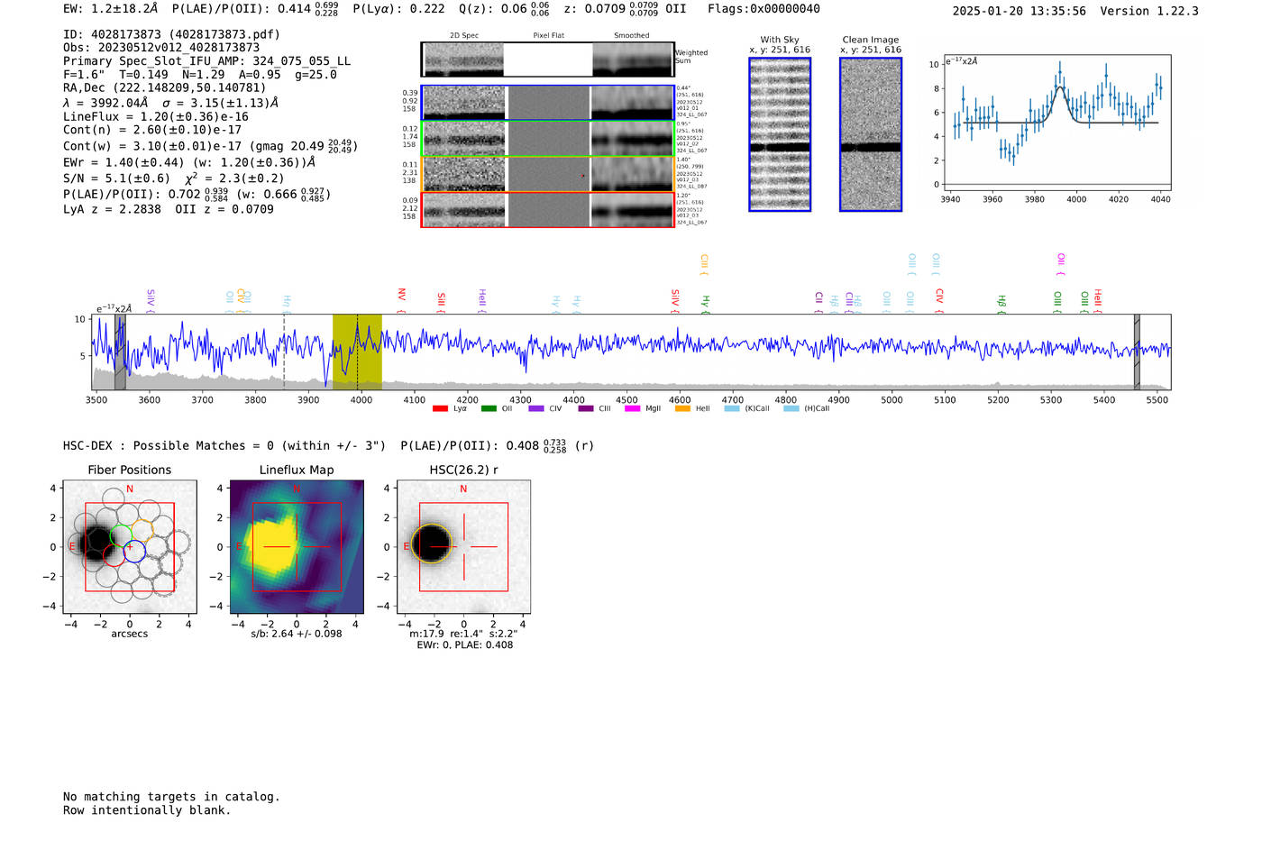This screenshot has height=859, width=1262.
Task: Click the EWr: 0. PLAE: 0.408 caption
Action: point(465,645)
